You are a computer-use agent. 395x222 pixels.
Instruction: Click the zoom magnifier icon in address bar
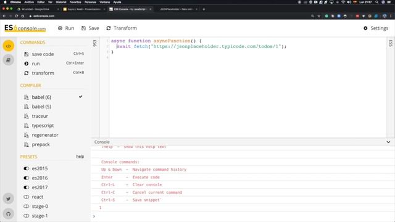[x=313, y=16]
